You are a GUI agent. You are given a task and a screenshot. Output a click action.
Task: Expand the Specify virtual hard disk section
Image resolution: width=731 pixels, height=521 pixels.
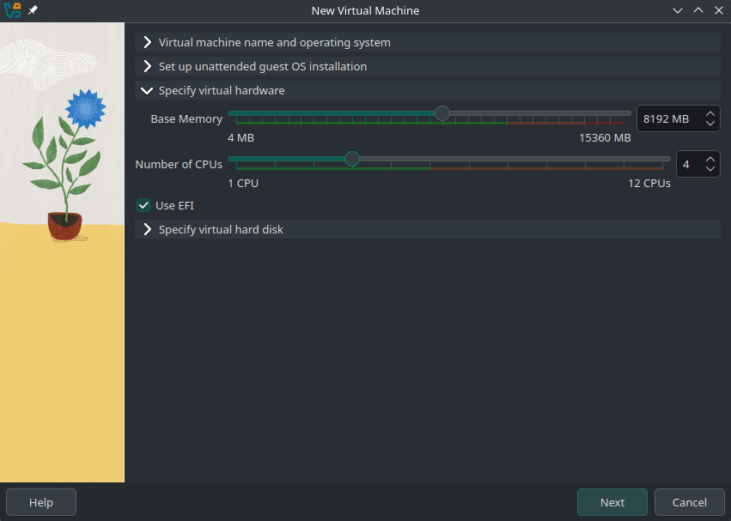point(220,229)
